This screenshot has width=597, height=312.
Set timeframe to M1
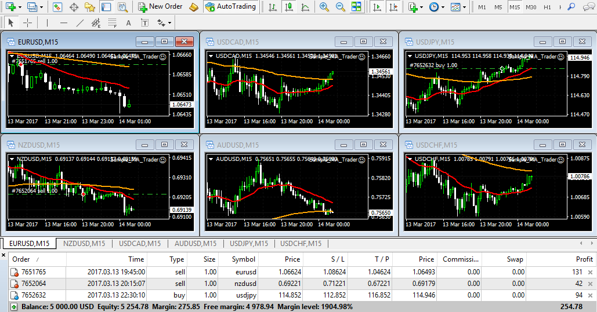click(482, 7)
